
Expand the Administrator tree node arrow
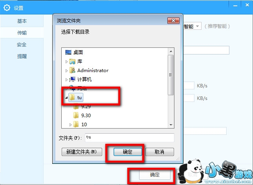[x=66, y=71]
